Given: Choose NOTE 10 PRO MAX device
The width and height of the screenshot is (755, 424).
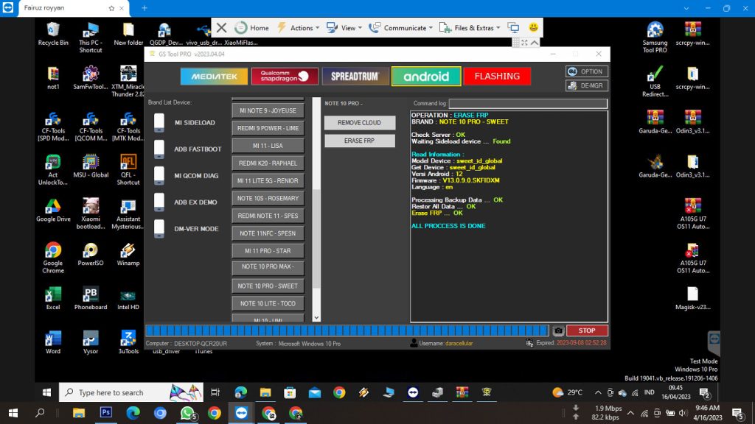Looking at the screenshot, I should 268,267.
